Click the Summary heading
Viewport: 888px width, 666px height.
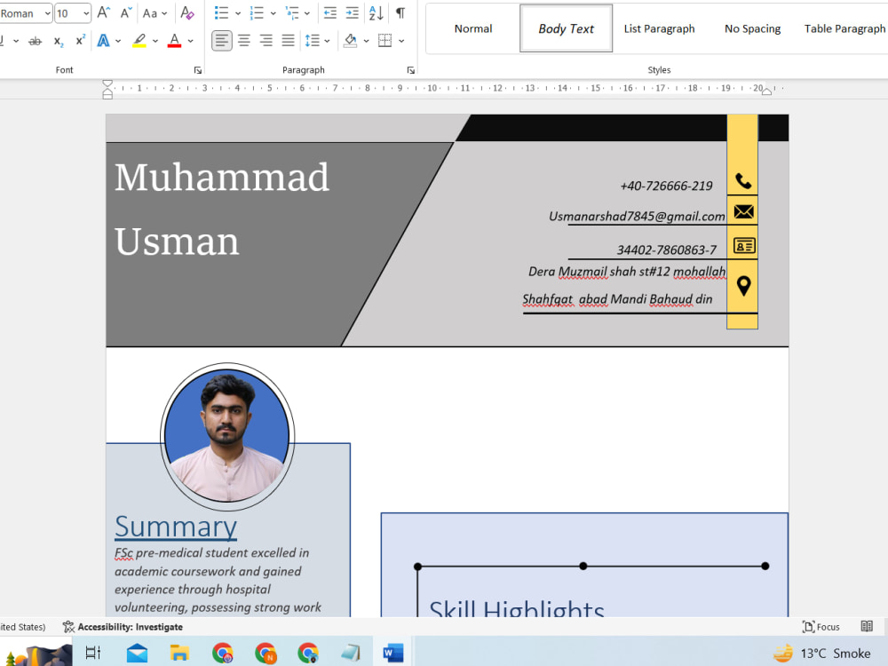click(176, 527)
